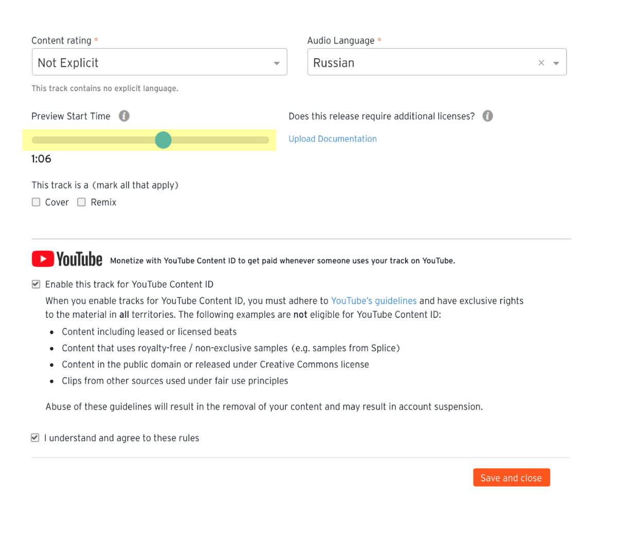Click the Save and close button
Viewport: 617px width, 553px height.
pos(512,477)
